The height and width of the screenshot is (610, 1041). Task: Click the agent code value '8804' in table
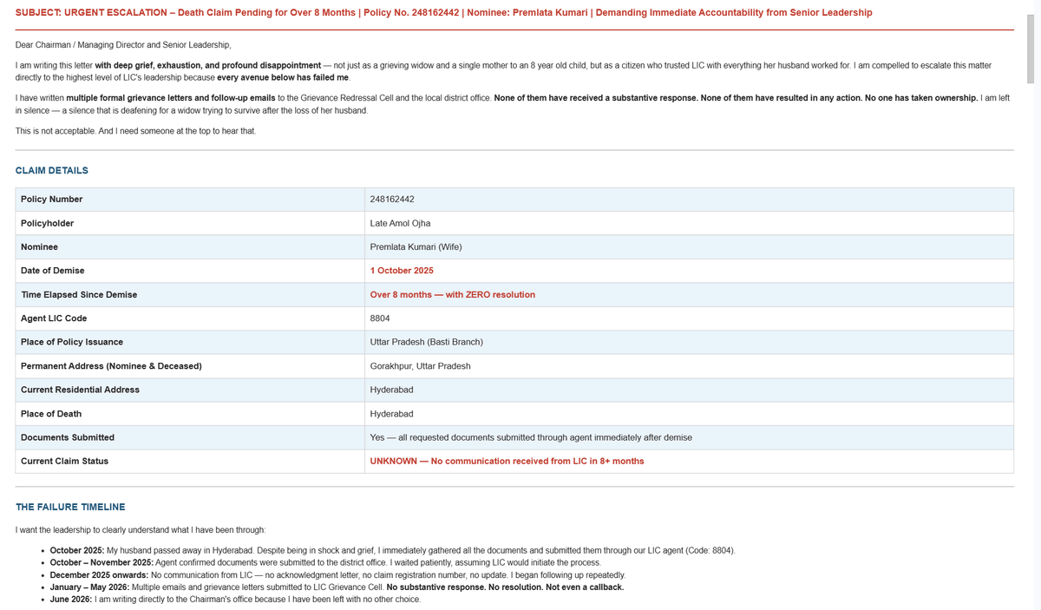pos(380,318)
